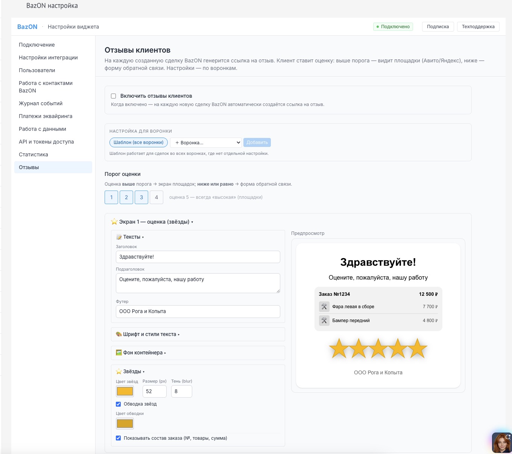Screen dimensions: 512x454
Task: Select threshold rating 3
Action: click(141, 197)
